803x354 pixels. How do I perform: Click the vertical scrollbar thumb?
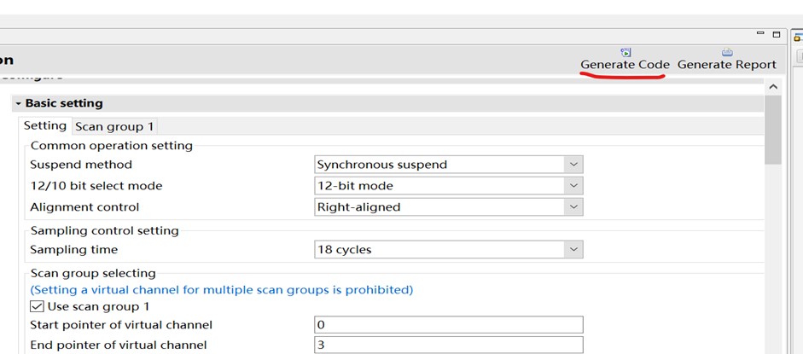[773, 130]
